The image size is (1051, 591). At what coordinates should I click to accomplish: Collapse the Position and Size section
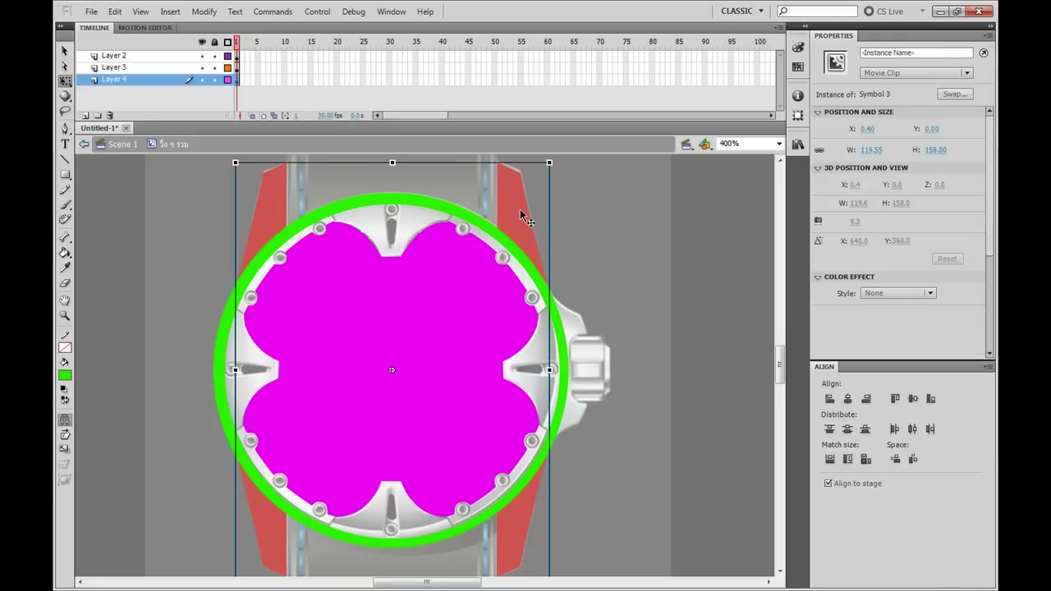[x=818, y=112]
